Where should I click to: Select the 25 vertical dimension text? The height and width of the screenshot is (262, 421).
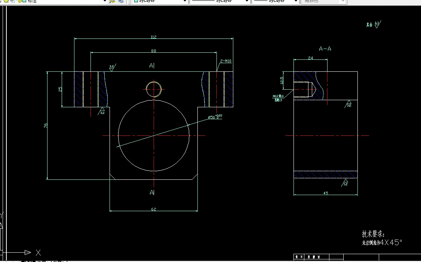pyautogui.click(x=60, y=89)
